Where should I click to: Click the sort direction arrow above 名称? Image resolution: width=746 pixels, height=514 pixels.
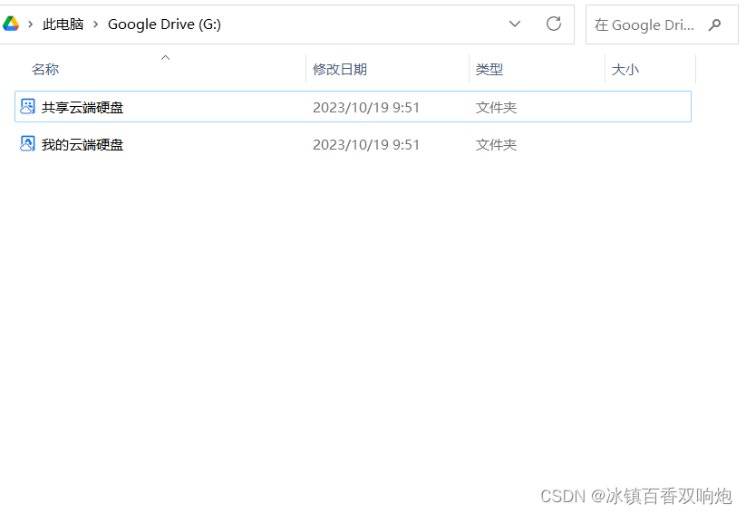pyautogui.click(x=165, y=58)
